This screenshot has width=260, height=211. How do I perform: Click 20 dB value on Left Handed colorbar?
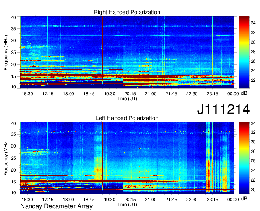click(253, 190)
